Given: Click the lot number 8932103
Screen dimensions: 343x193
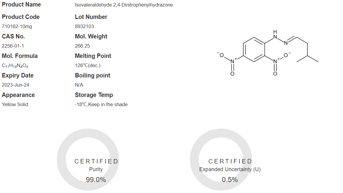Looking at the screenshot, I should tap(84, 26).
